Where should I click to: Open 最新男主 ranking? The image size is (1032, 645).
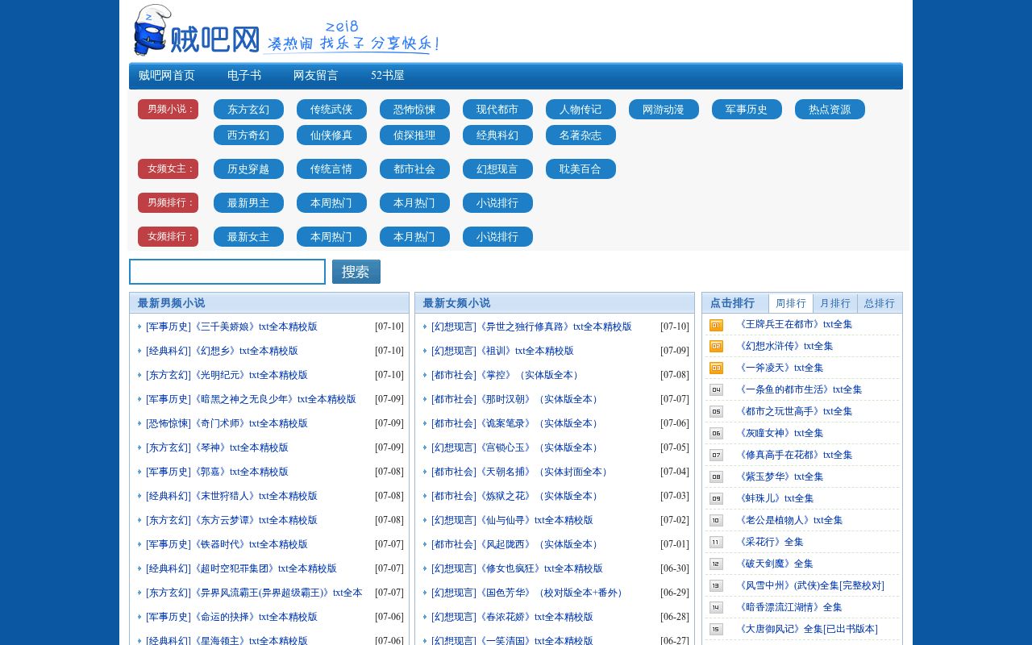click(x=248, y=203)
